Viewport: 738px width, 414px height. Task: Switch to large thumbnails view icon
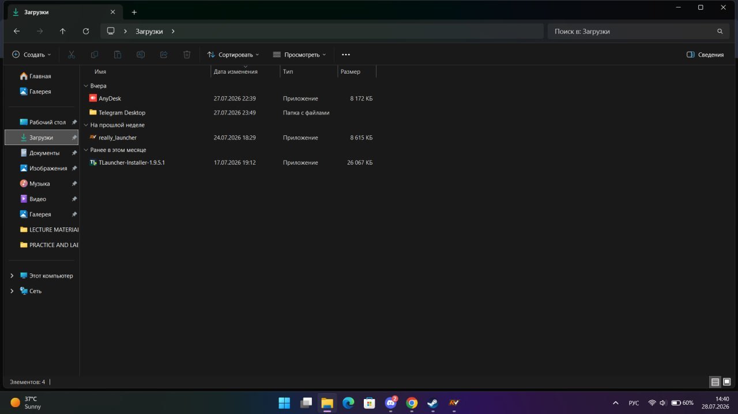[x=726, y=382]
